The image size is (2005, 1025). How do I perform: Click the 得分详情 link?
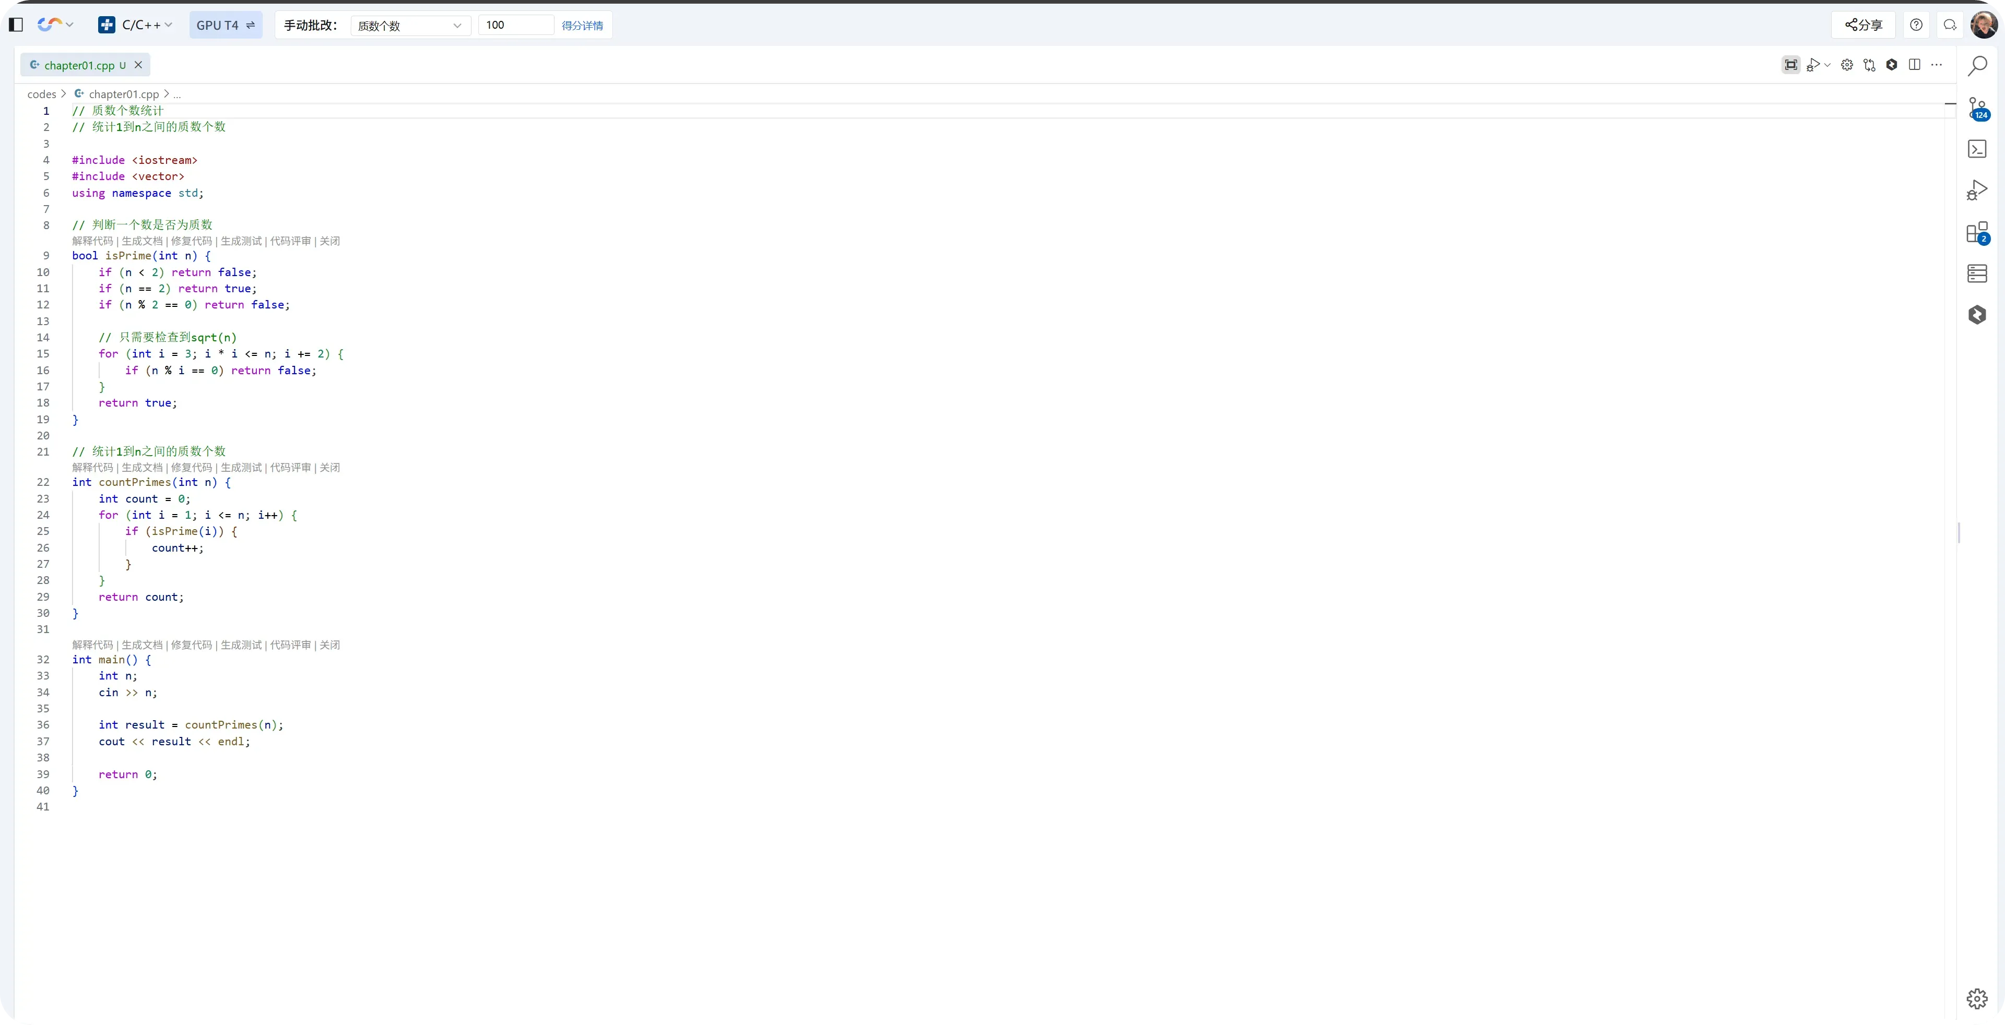tap(582, 26)
